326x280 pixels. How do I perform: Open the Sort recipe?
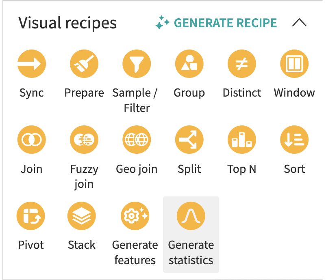click(x=294, y=139)
